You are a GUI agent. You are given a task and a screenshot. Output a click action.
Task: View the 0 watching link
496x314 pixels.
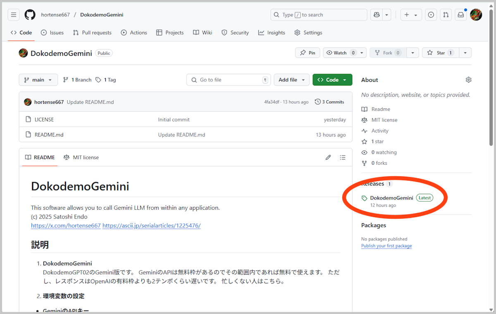pos(379,152)
